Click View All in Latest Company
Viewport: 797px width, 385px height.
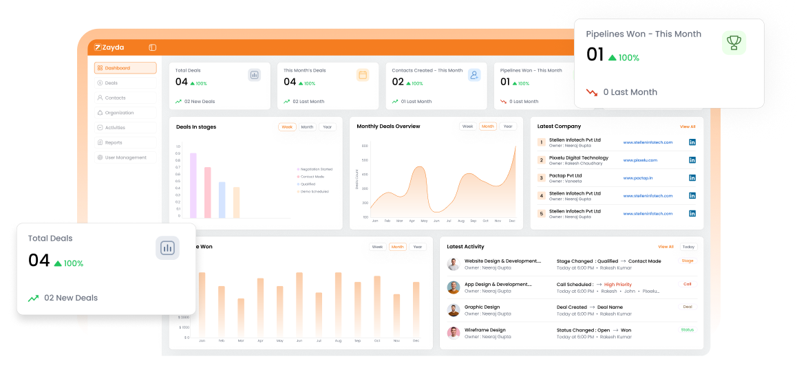click(687, 126)
